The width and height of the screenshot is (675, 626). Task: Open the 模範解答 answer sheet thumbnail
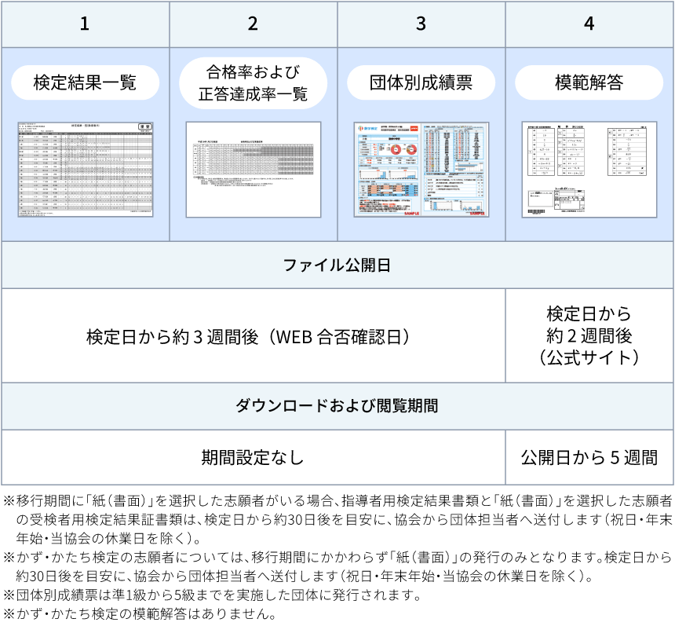(589, 169)
